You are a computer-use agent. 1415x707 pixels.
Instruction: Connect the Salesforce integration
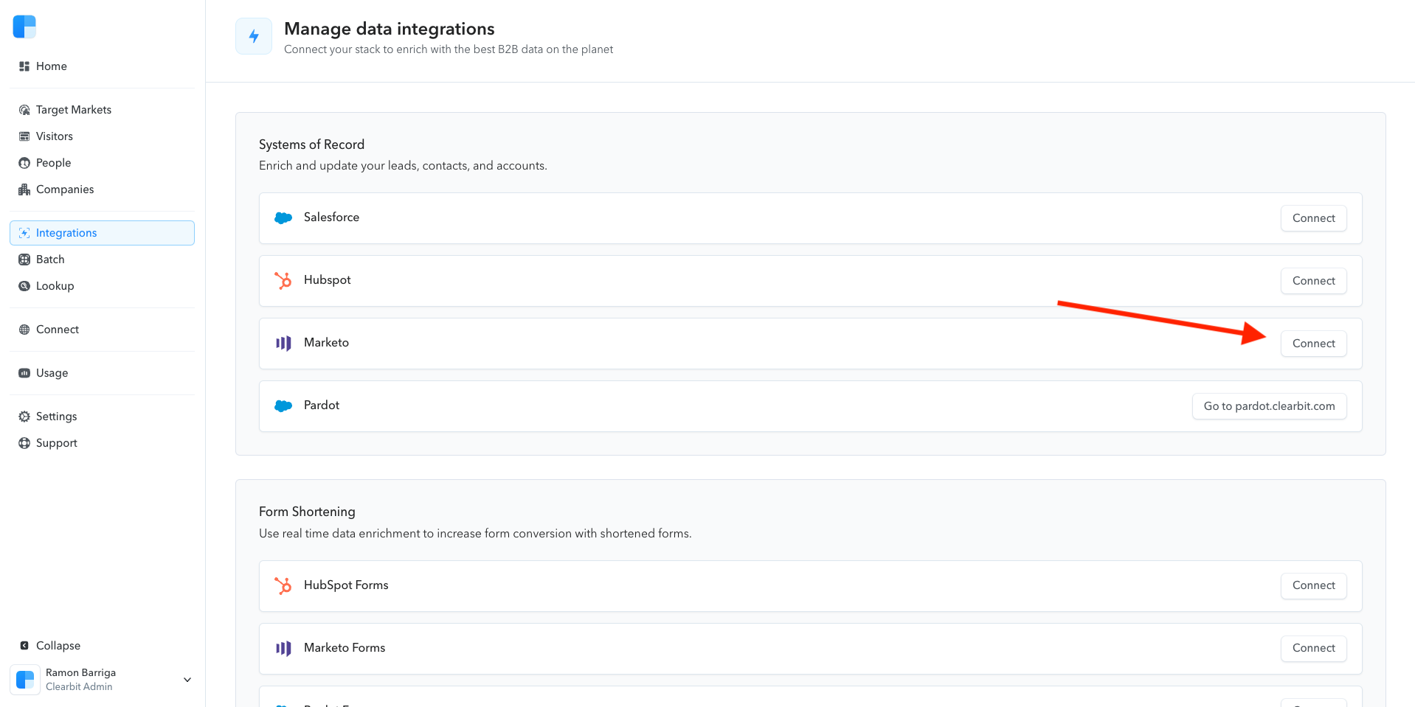[x=1313, y=218]
